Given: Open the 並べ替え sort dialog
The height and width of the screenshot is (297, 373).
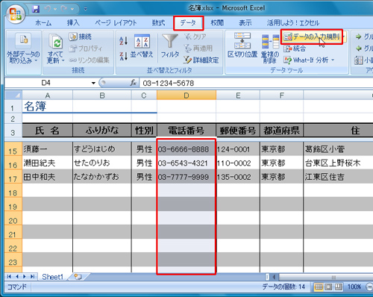Looking at the screenshot, I should click(142, 47).
